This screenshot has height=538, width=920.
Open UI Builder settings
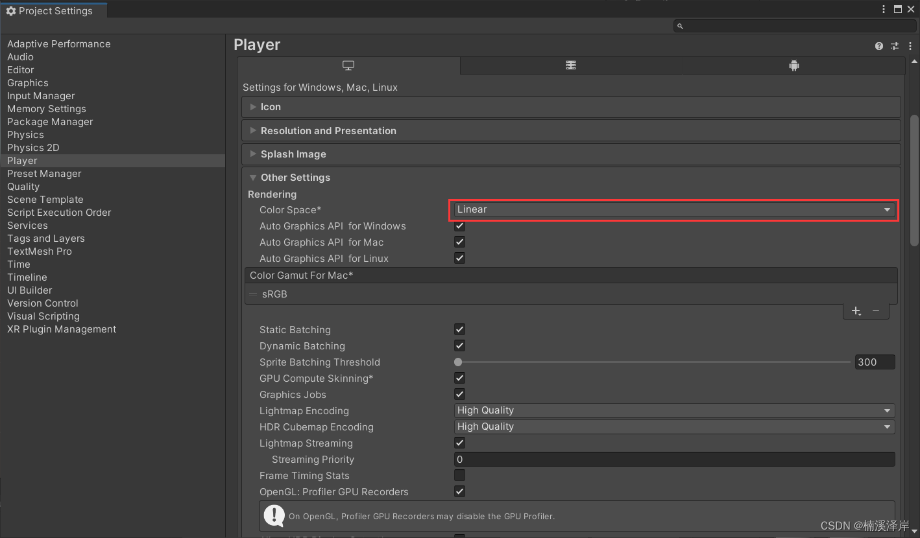click(30, 290)
